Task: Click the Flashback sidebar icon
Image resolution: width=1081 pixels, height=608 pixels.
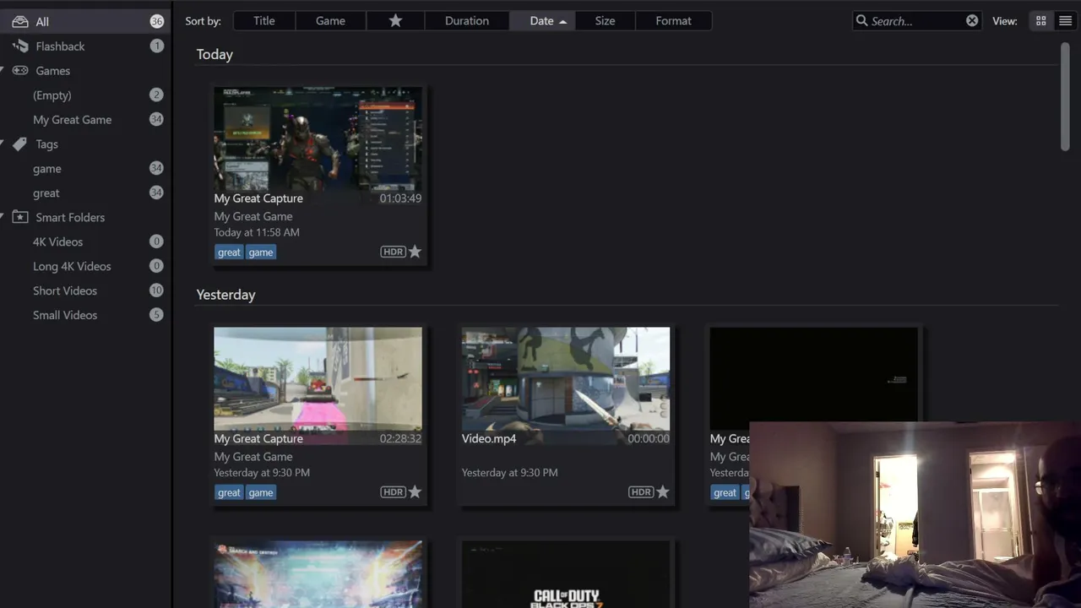Action: click(20, 46)
